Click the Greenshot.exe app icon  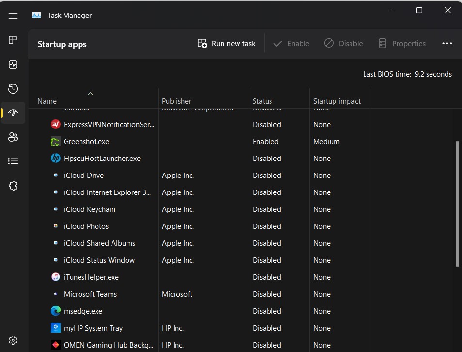click(55, 141)
